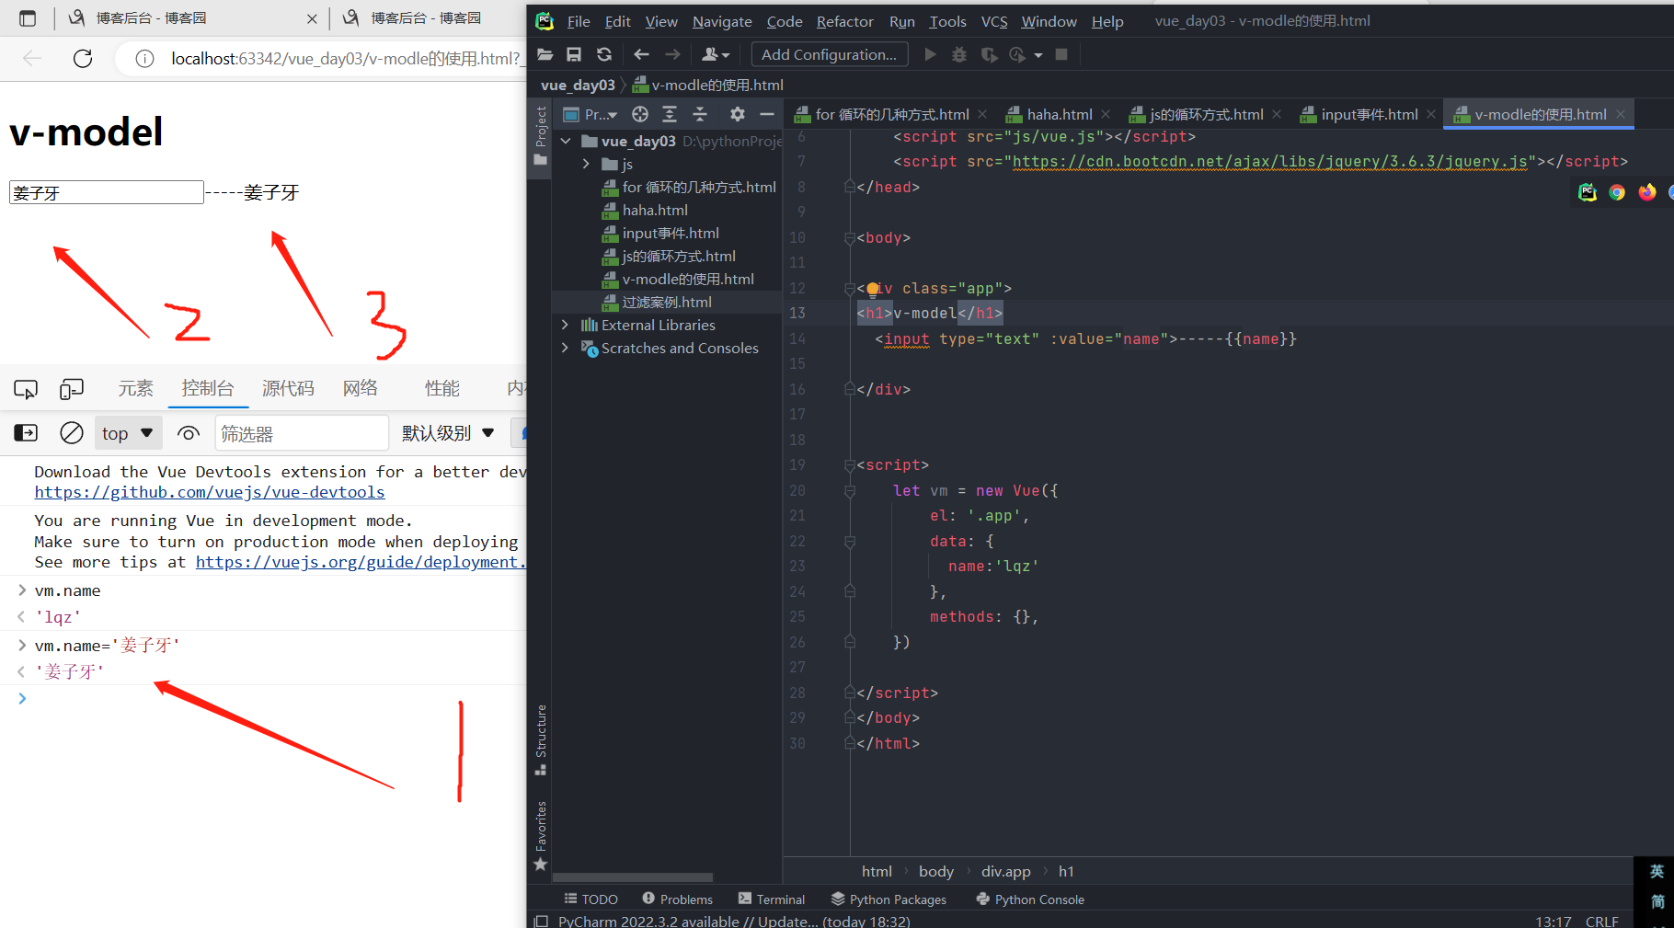The width and height of the screenshot is (1674, 928).
Task: Click the yellow intention bulb on line 12
Action: 873,289
